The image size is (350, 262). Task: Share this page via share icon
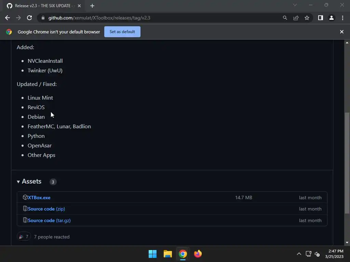point(296,18)
